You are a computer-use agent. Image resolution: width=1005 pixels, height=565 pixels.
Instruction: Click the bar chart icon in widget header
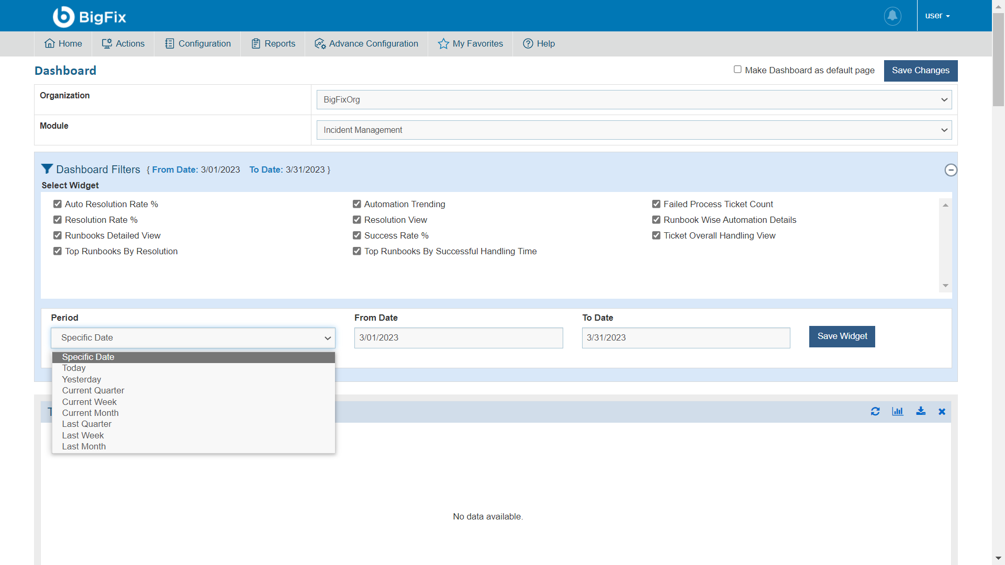(898, 412)
